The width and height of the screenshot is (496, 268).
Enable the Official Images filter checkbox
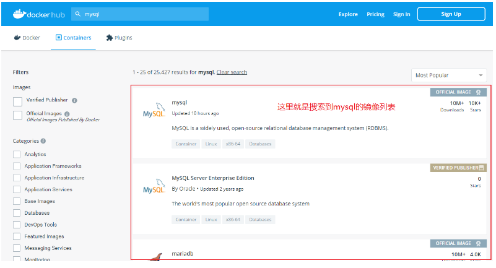[18, 115]
